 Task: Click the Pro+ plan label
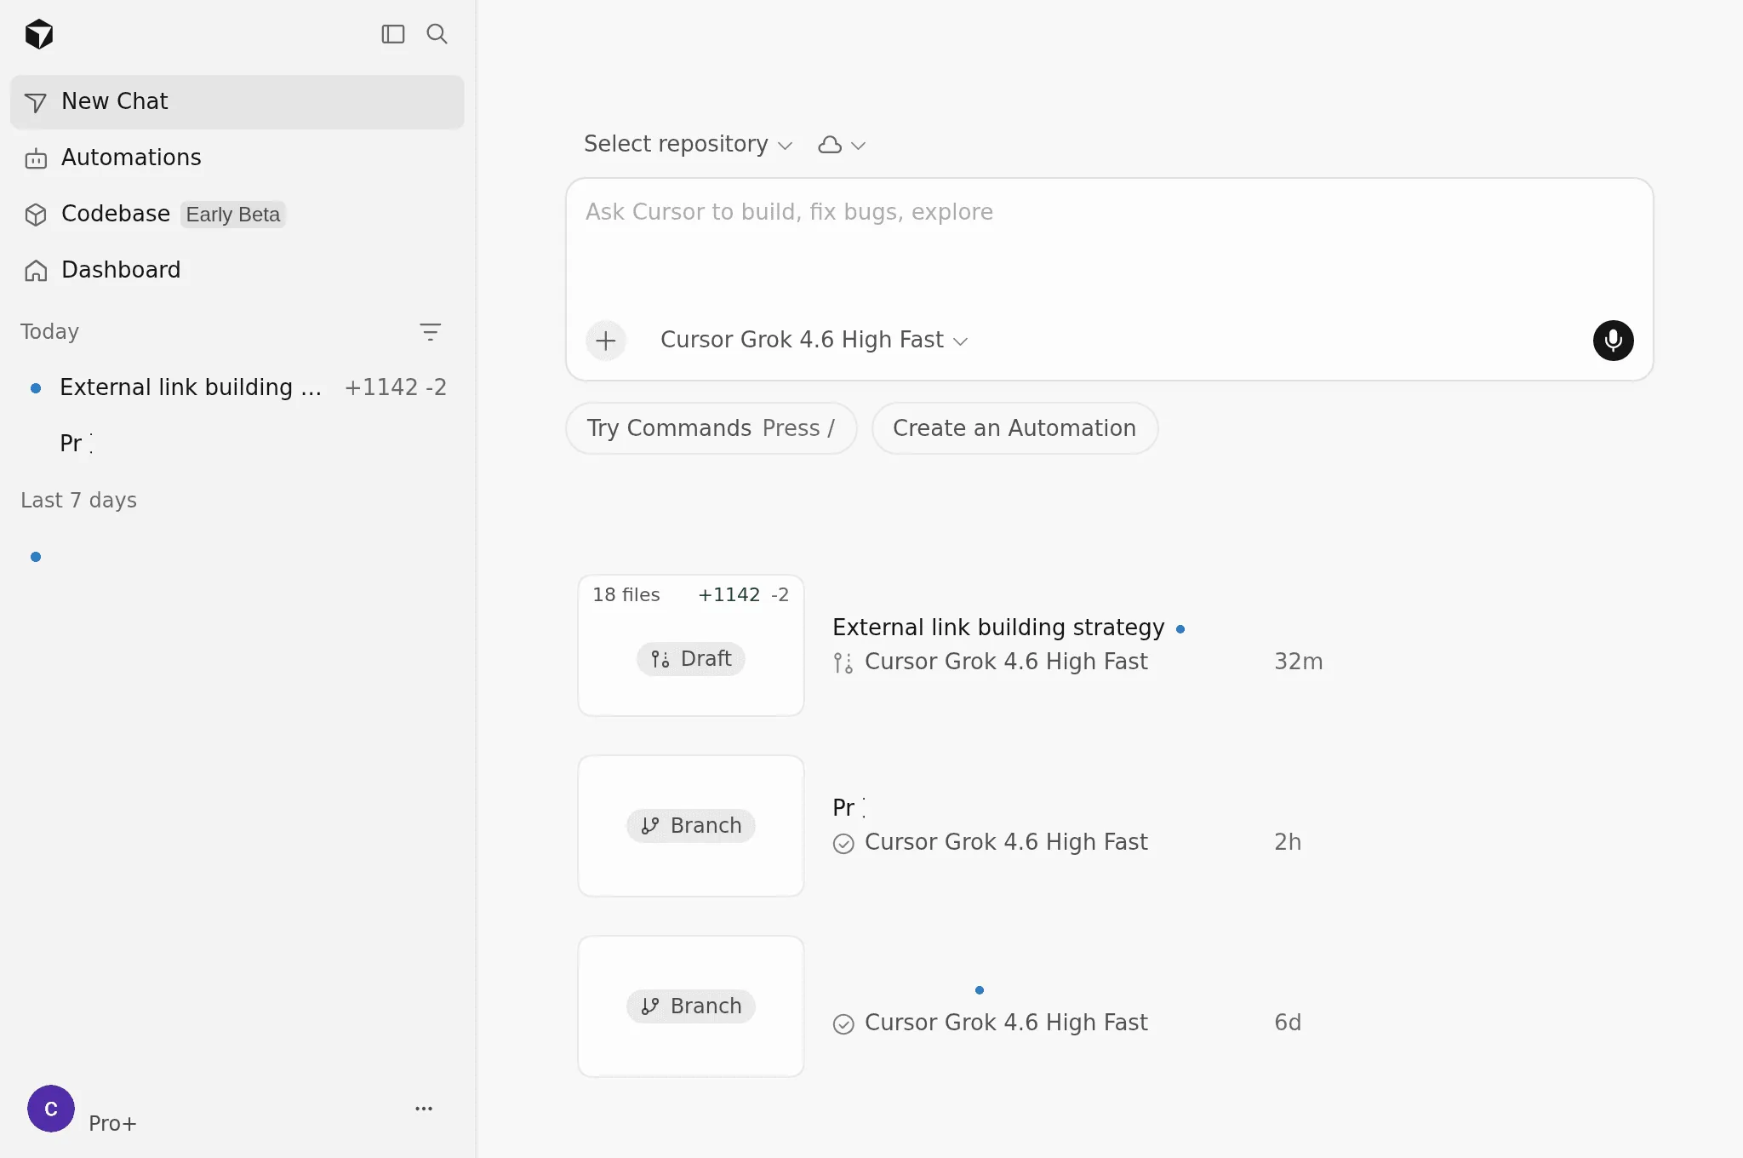tap(112, 1124)
